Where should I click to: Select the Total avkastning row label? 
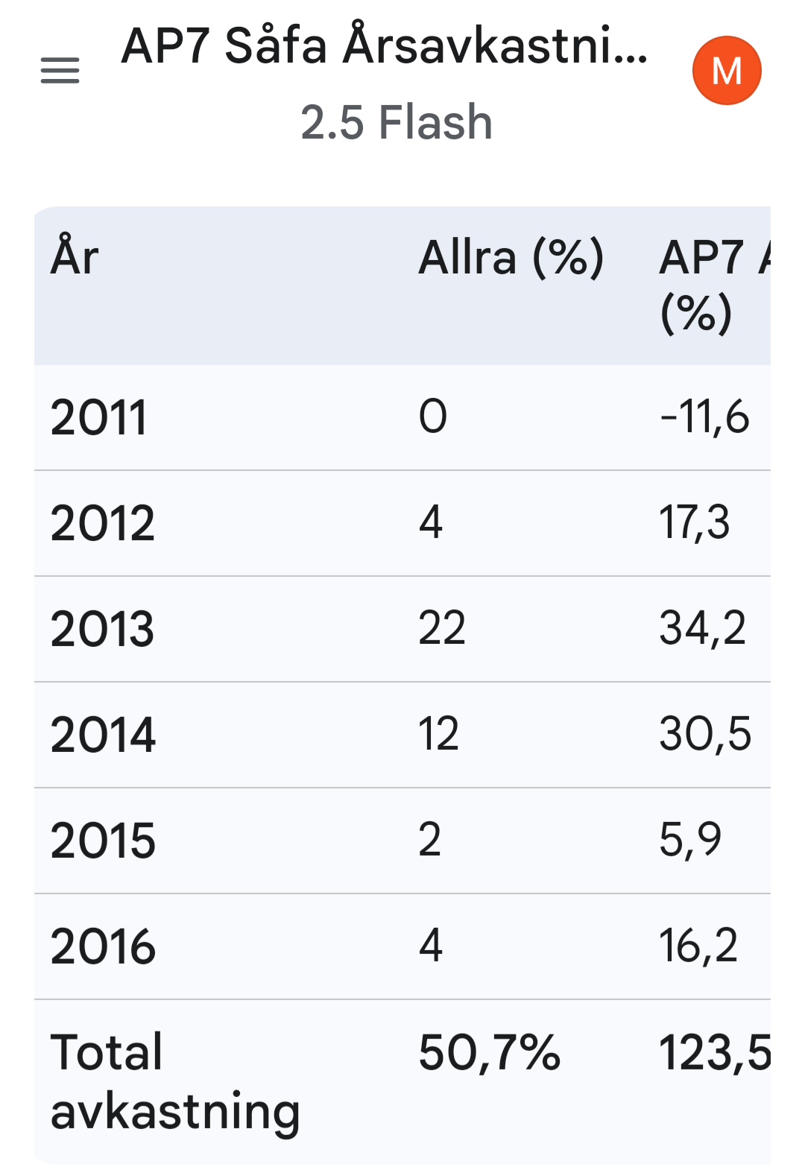coord(175,1081)
